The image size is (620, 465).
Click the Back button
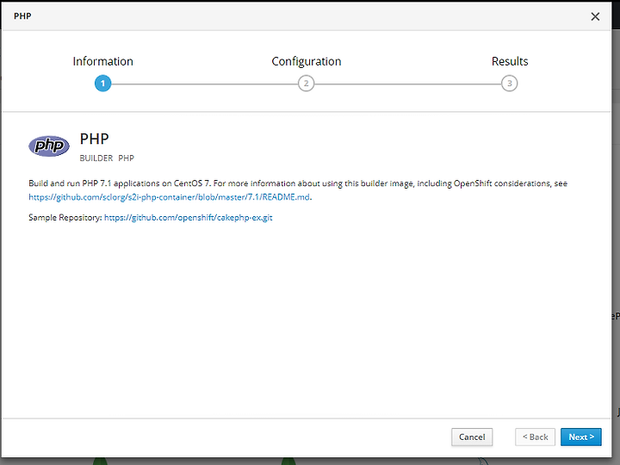point(535,437)
